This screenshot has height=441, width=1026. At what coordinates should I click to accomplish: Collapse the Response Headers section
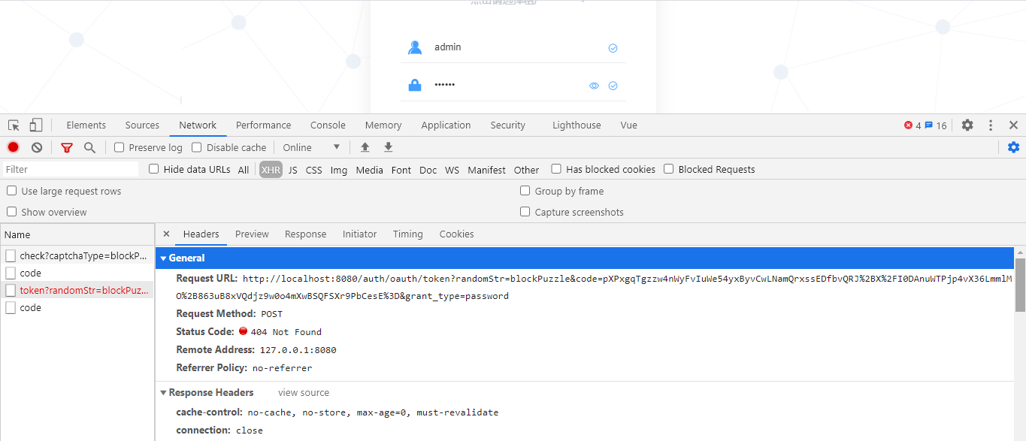pyautogui.click(x=164, y=392)
